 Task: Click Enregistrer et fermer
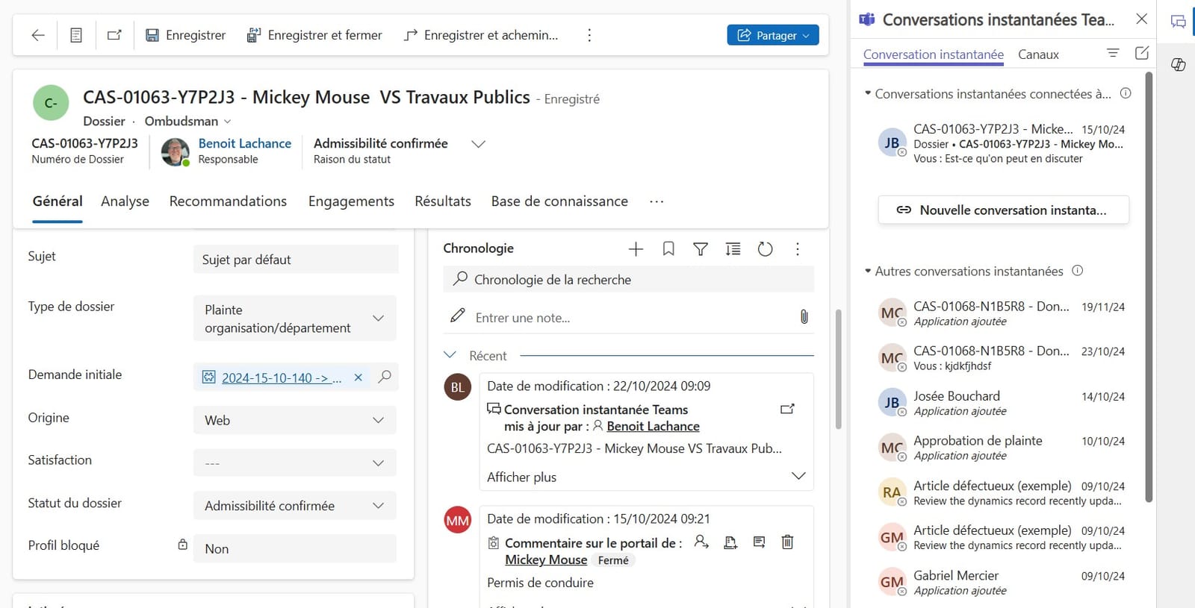click(x=314, y=35)
